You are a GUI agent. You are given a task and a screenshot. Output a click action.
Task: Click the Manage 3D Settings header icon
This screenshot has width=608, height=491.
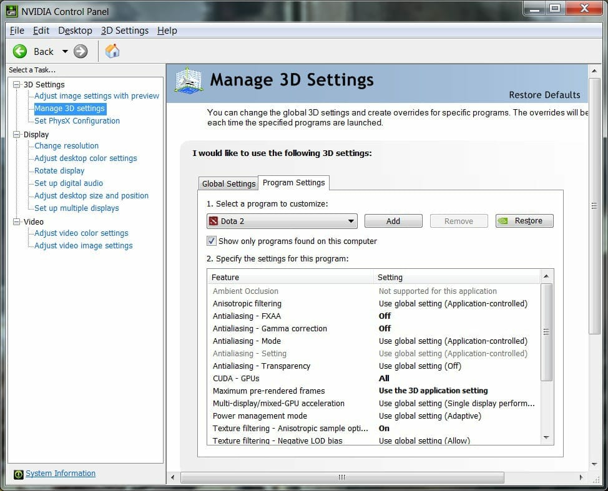click(x=189, y=80)
